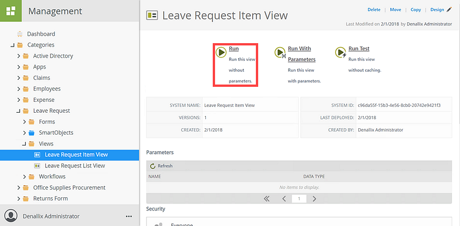Open the user options ellipsis menu

pos(128,216)
